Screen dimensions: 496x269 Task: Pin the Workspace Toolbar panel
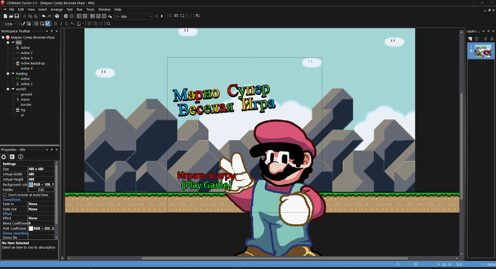click(x=52, y=31)
